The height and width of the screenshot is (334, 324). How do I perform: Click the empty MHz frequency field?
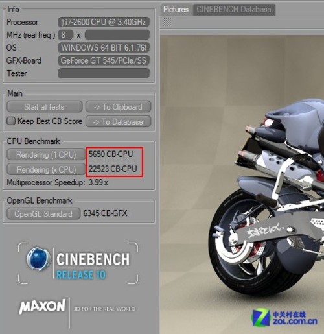117,34
